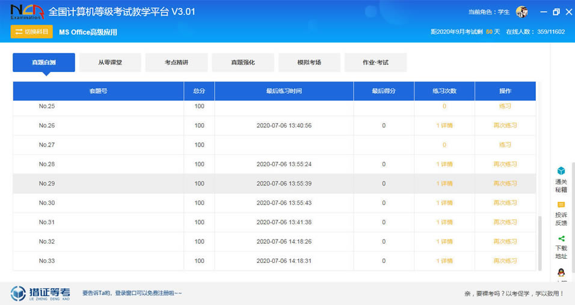Viewport: 575px width, 305px height.
Task: Go to the 模拟考场 tab
Action: pos(309,62)
